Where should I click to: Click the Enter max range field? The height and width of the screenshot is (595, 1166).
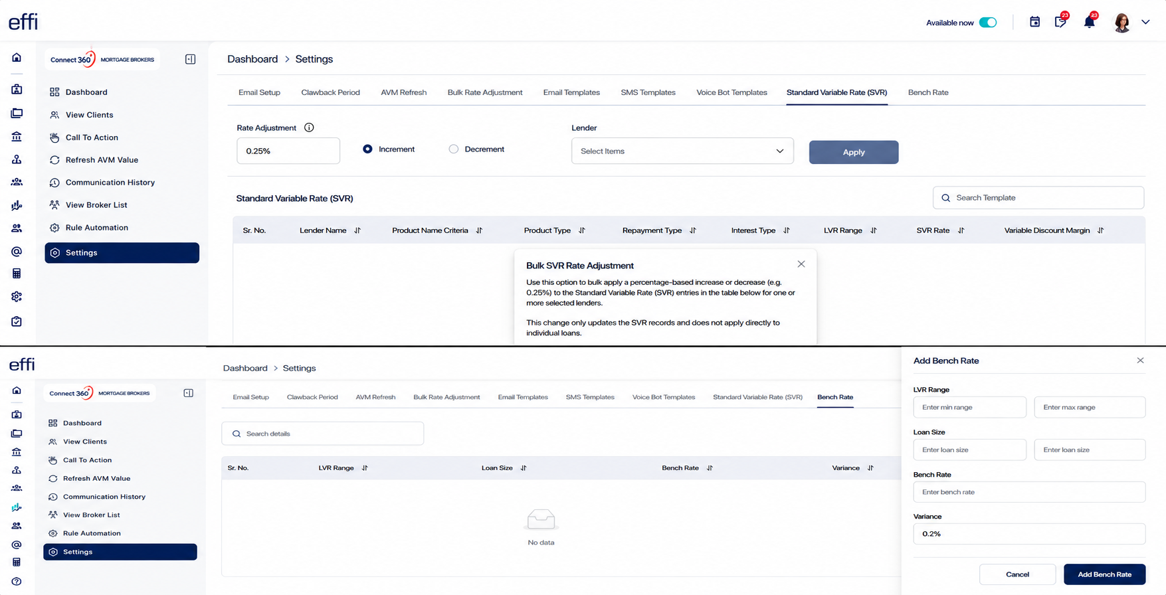click(1090, 407)
